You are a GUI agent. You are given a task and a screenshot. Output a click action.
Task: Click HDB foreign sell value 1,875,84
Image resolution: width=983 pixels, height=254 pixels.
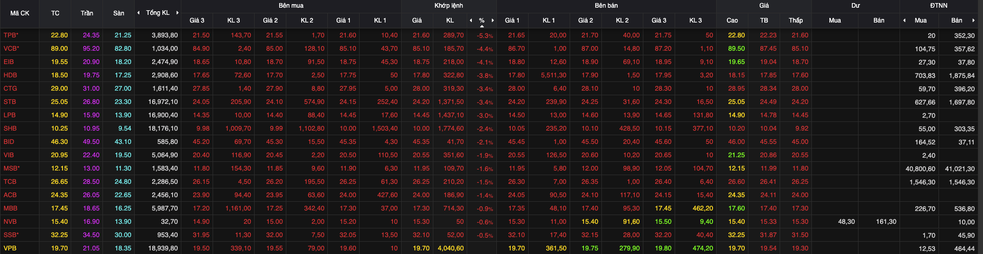962,75
